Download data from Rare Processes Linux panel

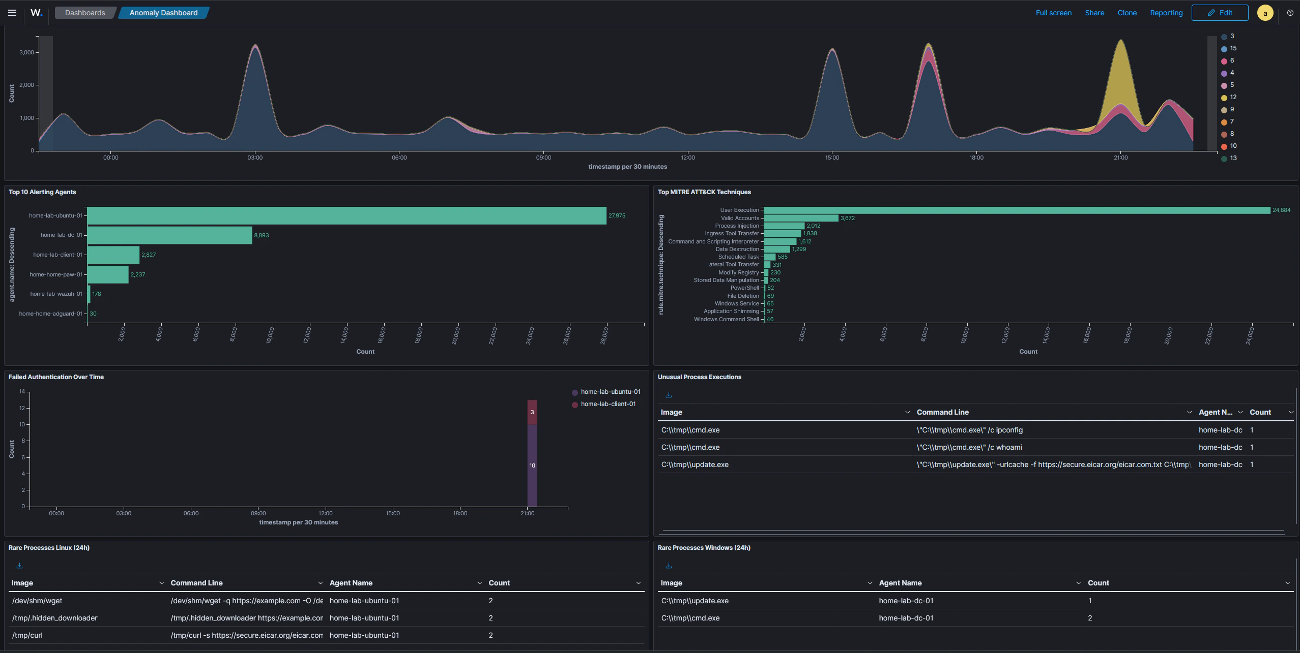pos(19,565)
